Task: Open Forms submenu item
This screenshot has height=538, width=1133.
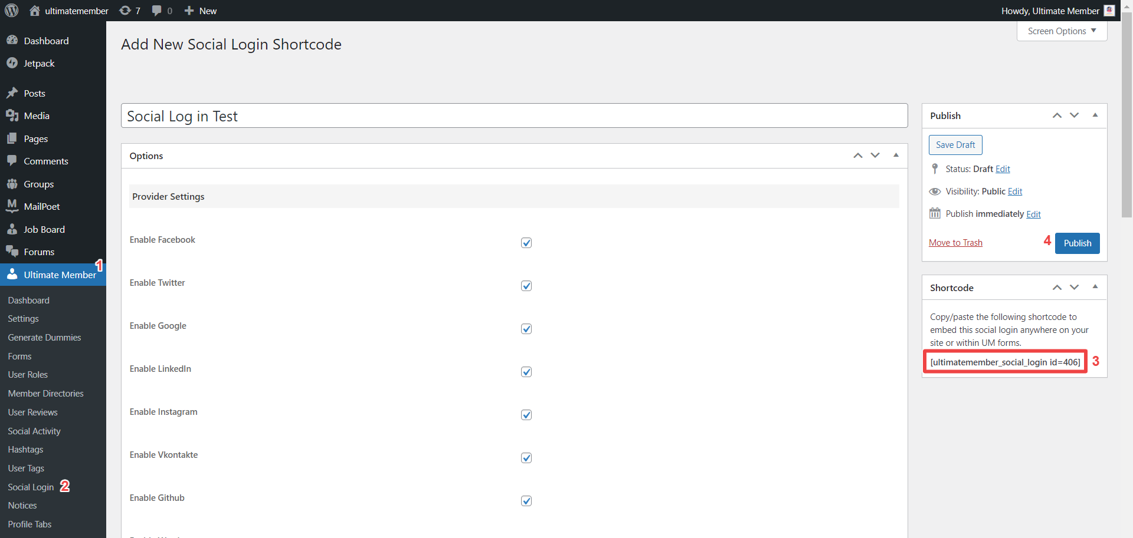Action: 19,357
